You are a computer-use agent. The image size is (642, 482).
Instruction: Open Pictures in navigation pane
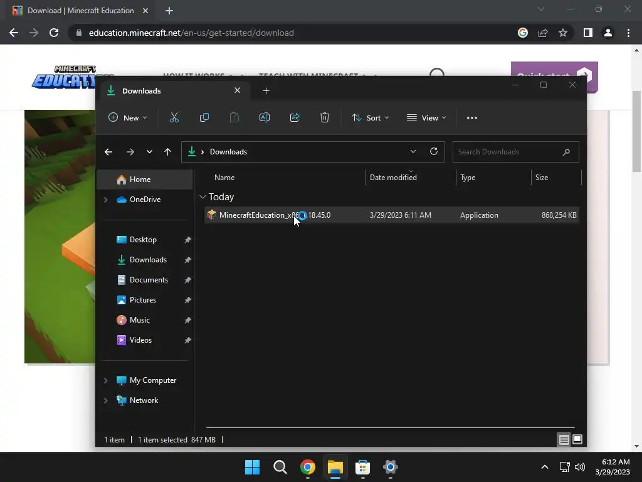coord(145,300)
